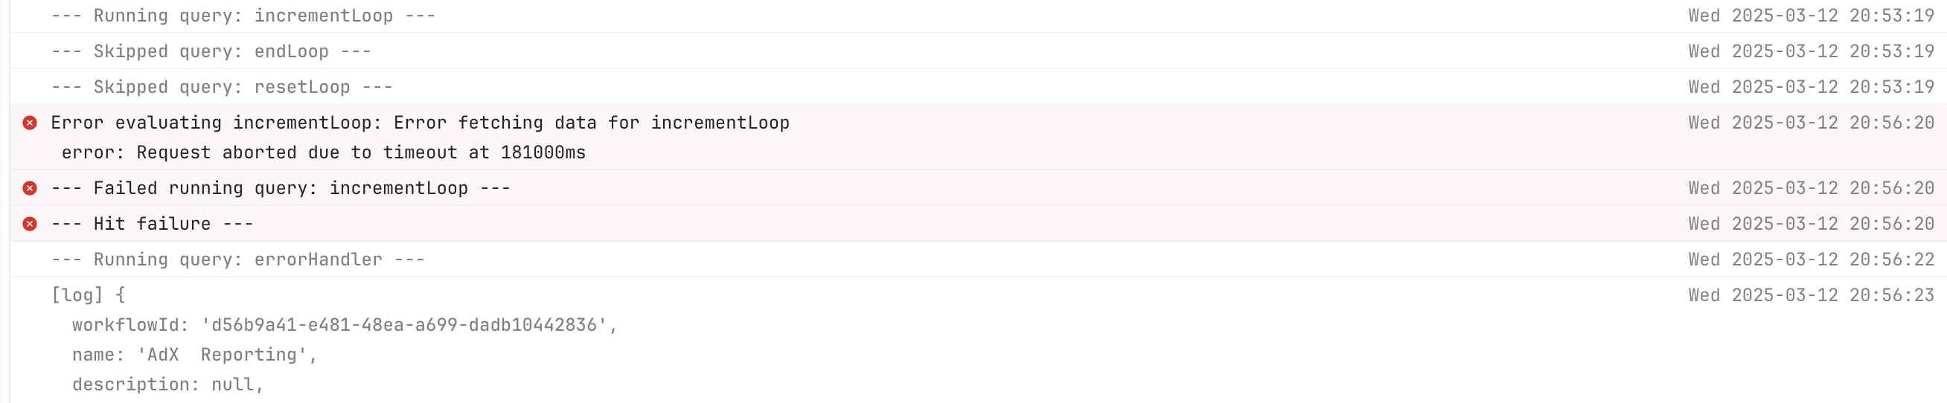Click the 20:53:19 timestamp on the endLoop row
1947x403 pixels.
(1812, 51)
